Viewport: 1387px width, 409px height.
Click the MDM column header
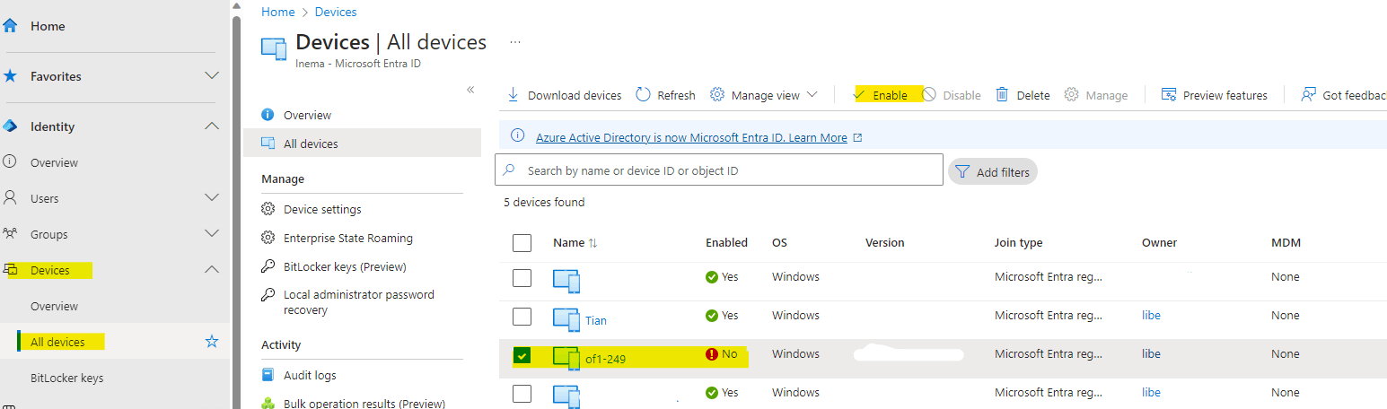point(1286,242)
